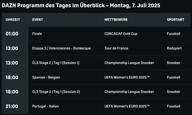Open UEFA Women's EURO 2025 for Spanien - Belgien
The height and width of the screenshot is (115, 192).
point(127,77)
